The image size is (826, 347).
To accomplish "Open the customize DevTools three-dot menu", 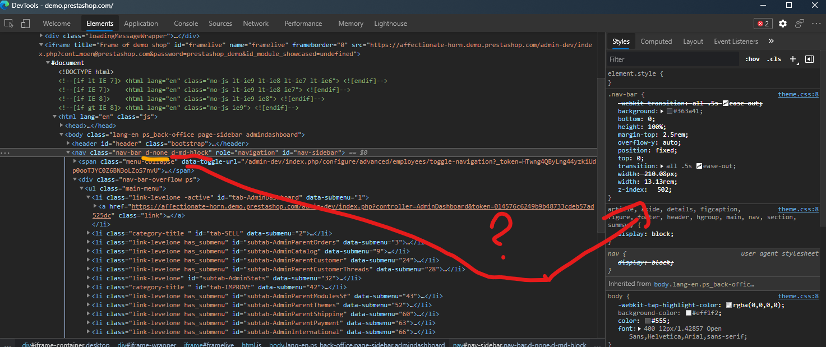I will [x=816, y=24].
